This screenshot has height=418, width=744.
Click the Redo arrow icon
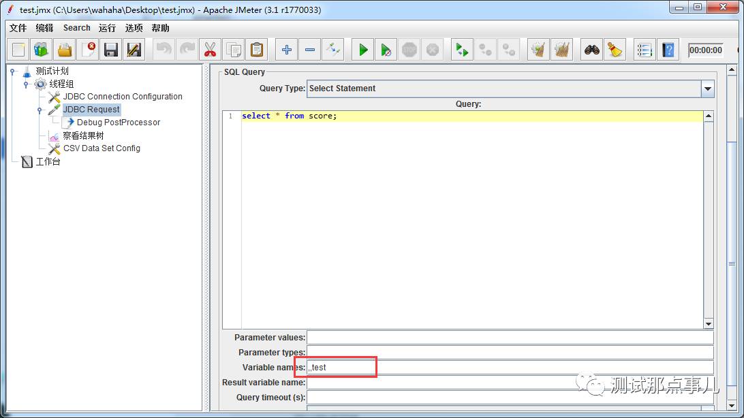click(x=187, y=50)
